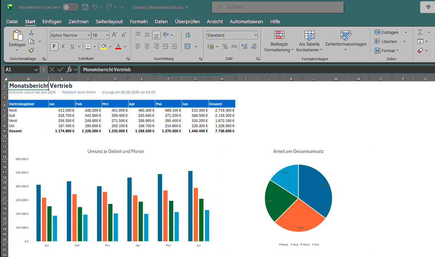Expand the Schriftart dialog launcher
Viewport: 435px width, 257px height.
coord(128,59)
